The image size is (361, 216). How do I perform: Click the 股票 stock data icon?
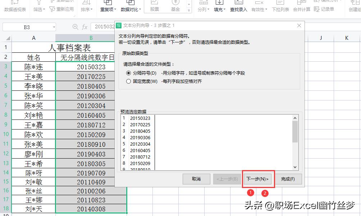[x=154, y=7]
